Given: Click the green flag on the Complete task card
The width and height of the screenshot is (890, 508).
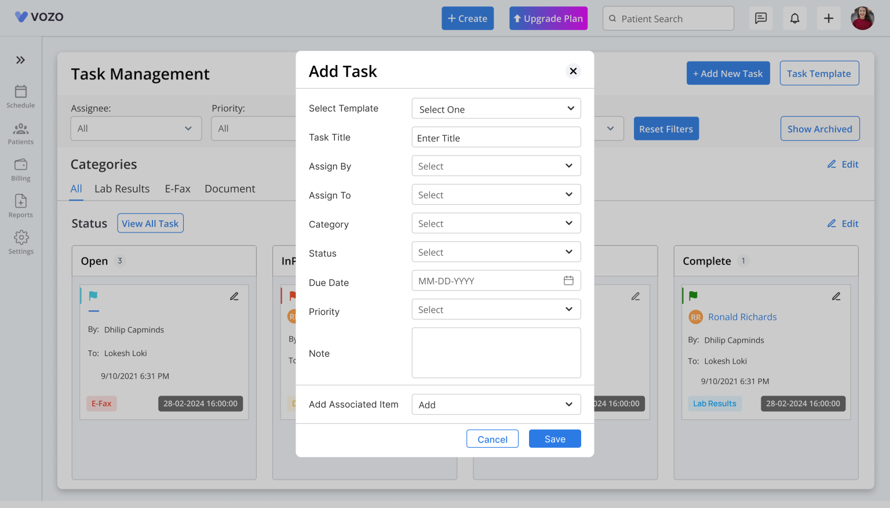Looking at the screenshot, I should [693, 296].
